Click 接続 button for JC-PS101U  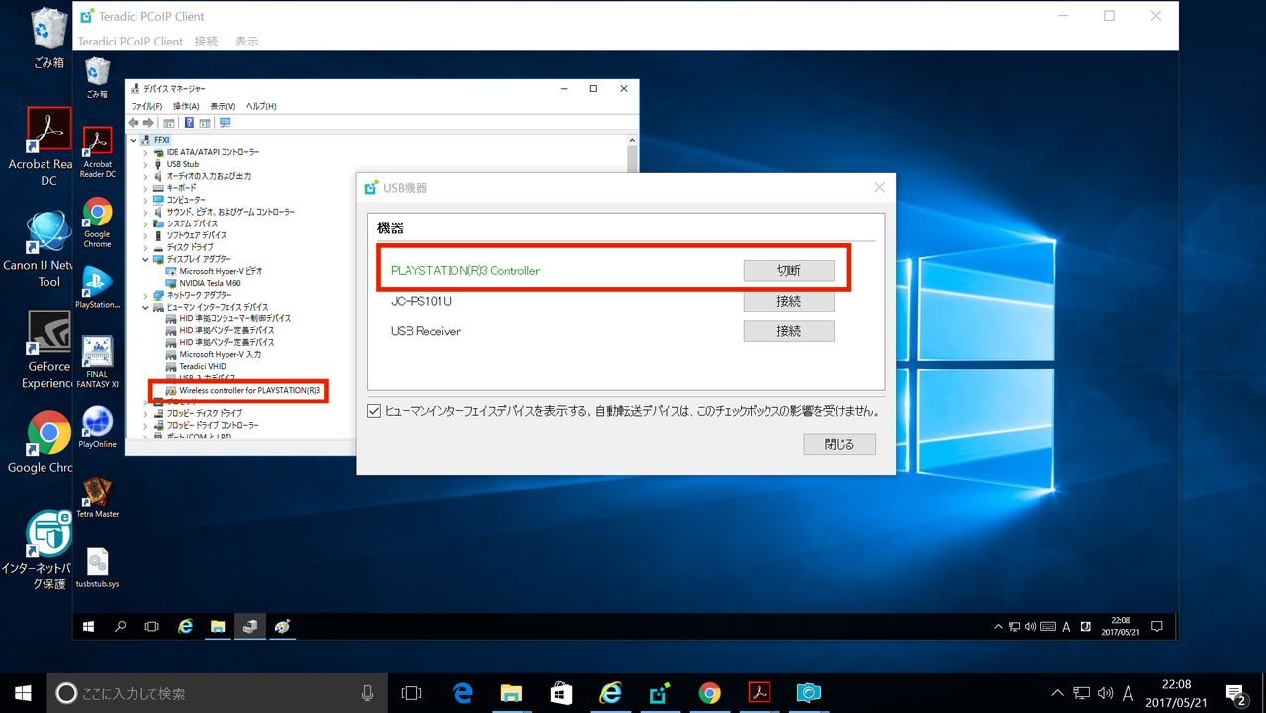(x=788, y=301)
